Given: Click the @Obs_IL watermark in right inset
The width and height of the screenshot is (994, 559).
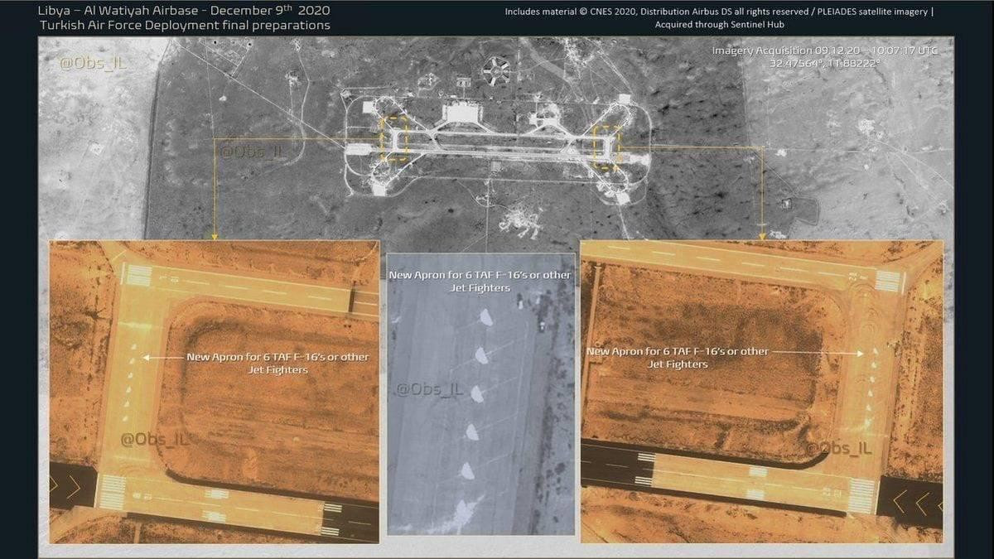Looking at the screenshot, I should 839,448.
